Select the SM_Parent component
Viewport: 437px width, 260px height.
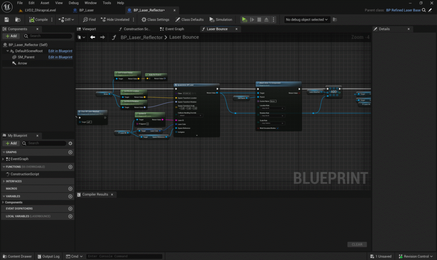click(26, 57)
